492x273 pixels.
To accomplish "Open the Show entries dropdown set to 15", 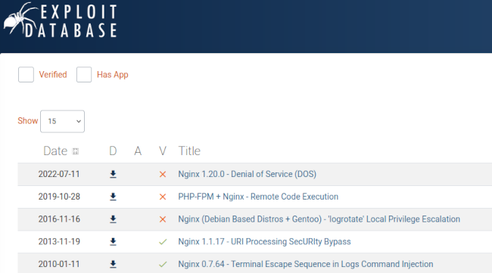I will (x=62, y=121).
